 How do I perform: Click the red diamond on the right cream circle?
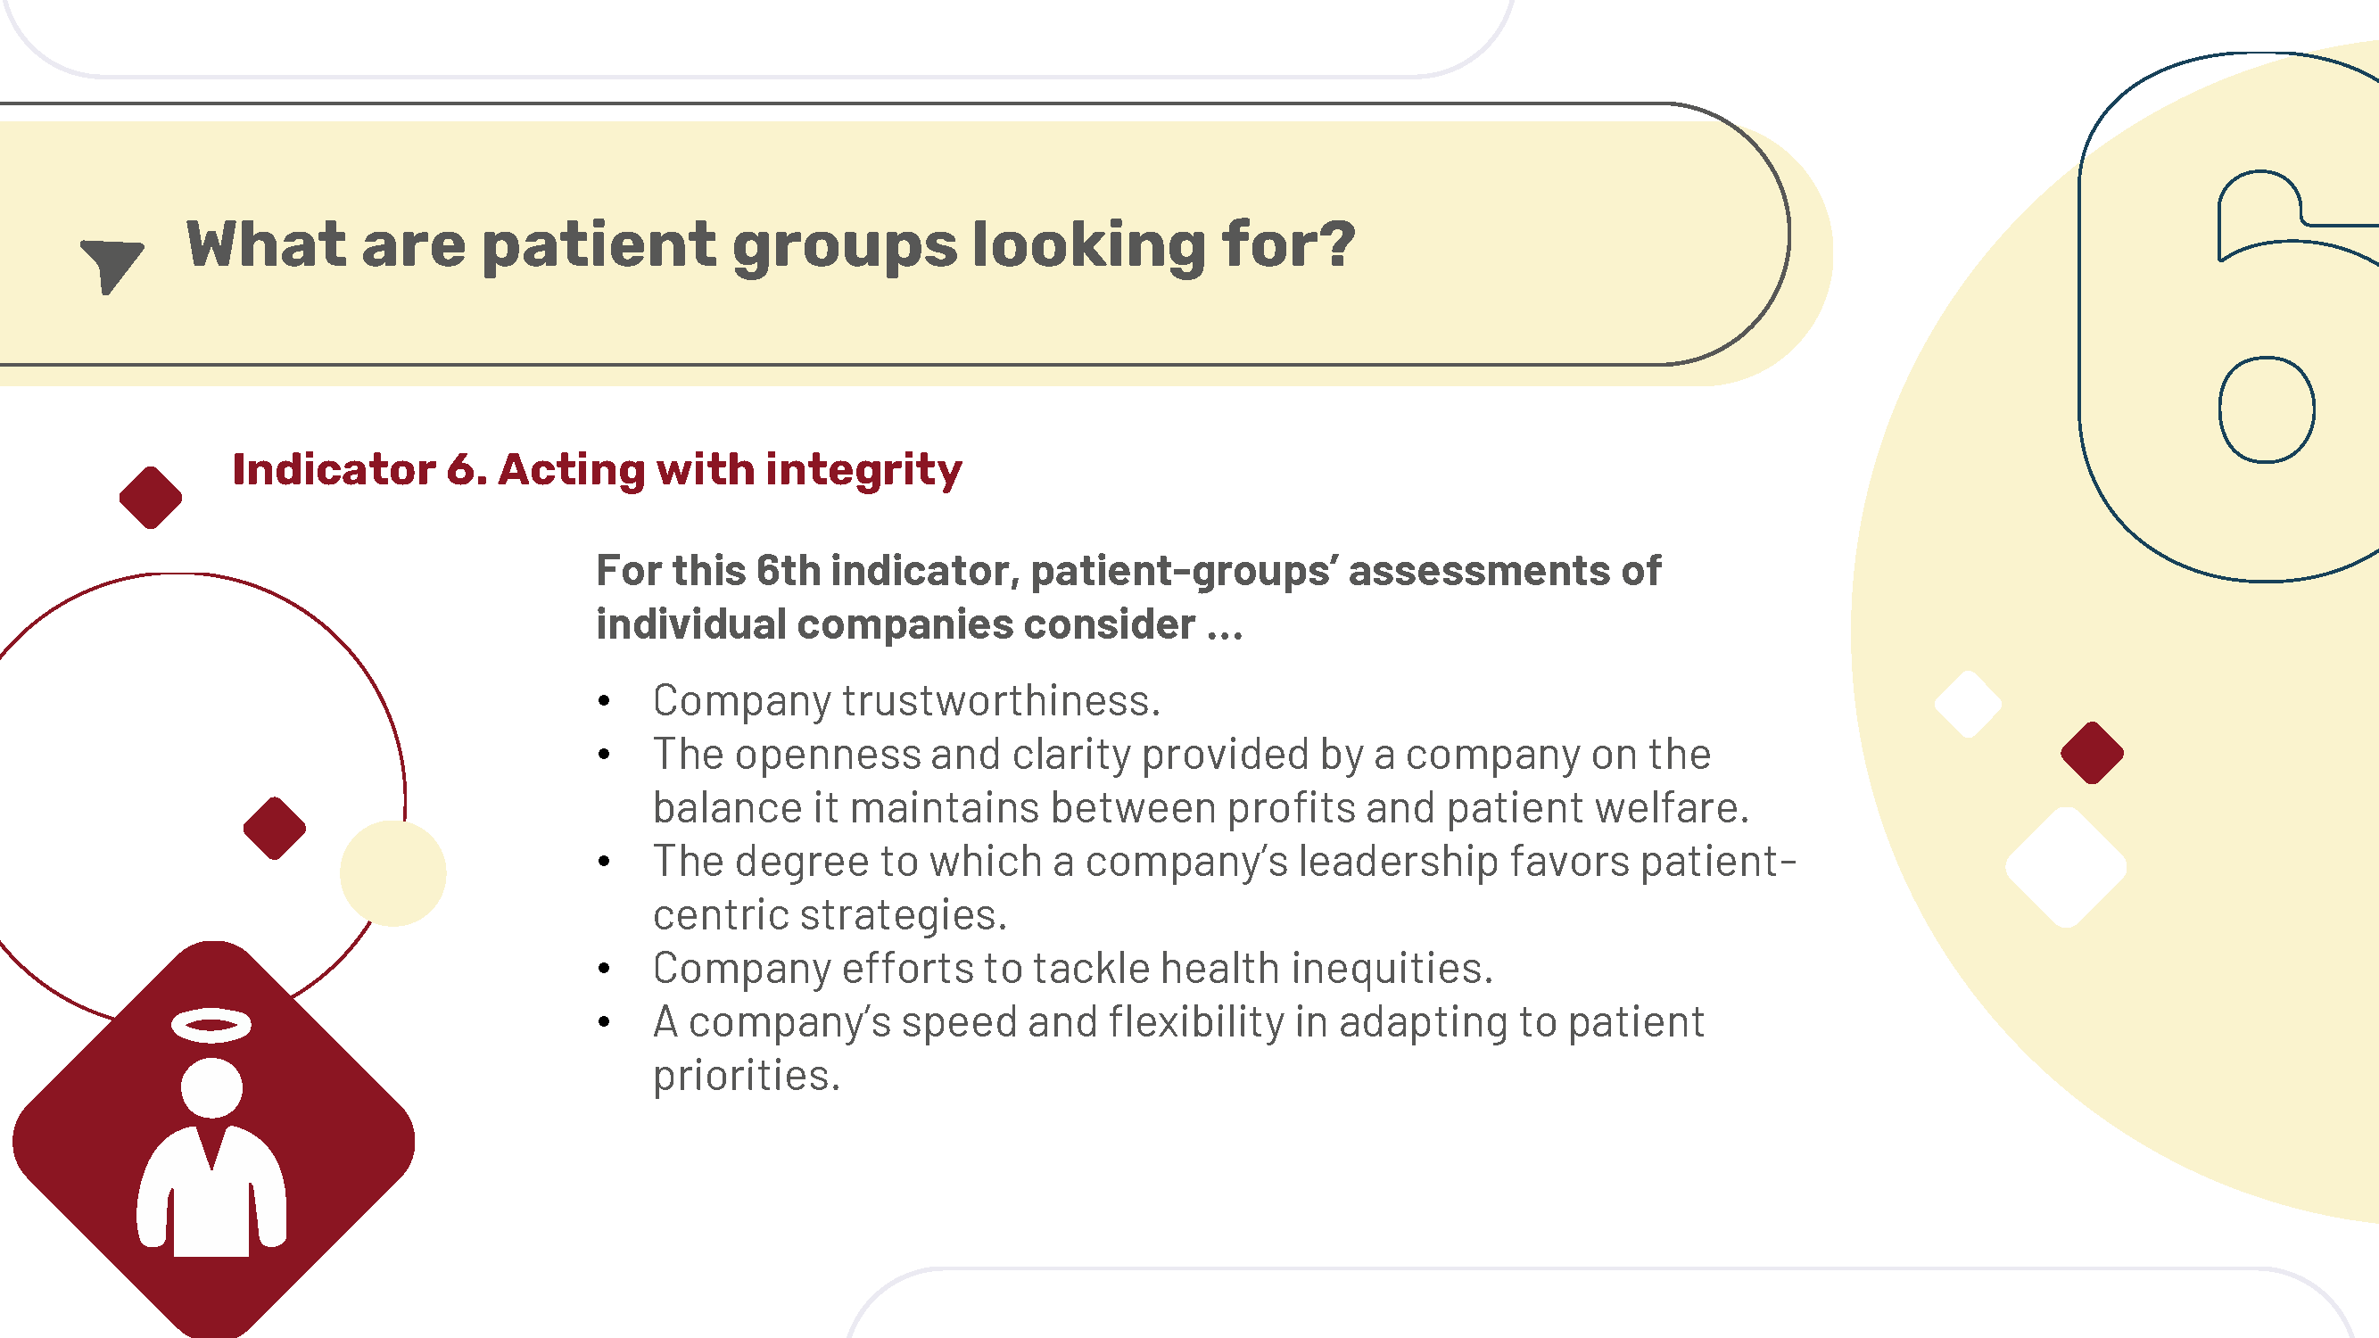[2092, 753]
